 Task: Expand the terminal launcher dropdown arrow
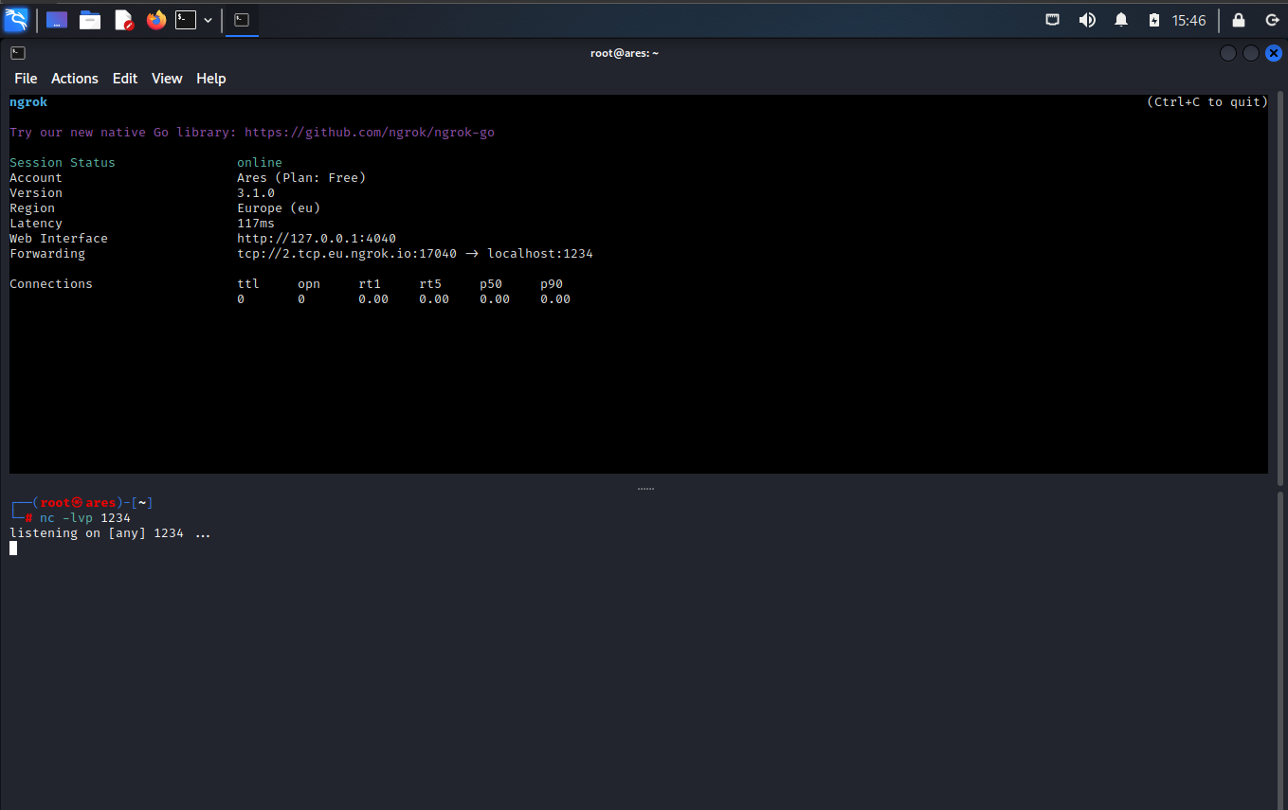click(x=208, y=20)
